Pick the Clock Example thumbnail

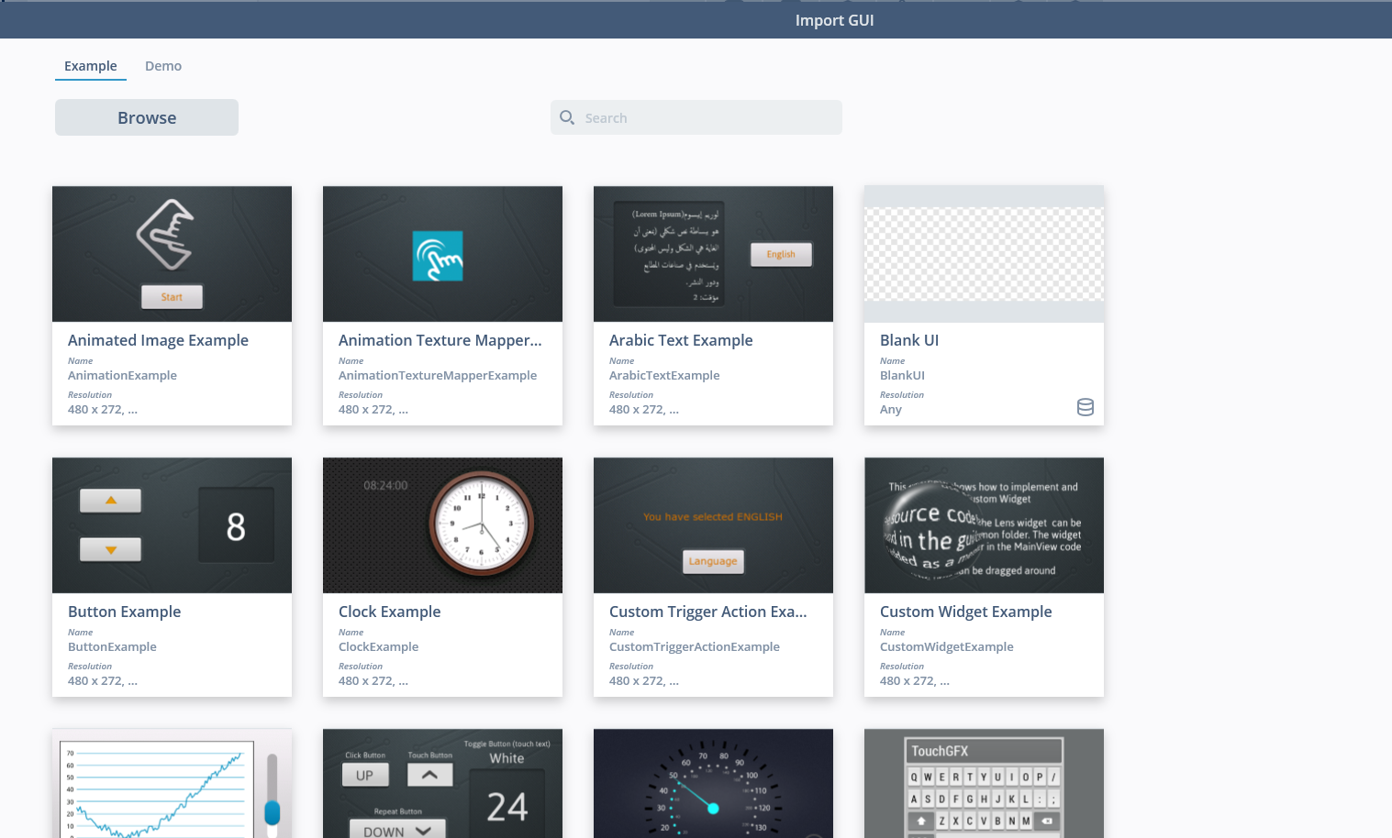pos(443,525)
